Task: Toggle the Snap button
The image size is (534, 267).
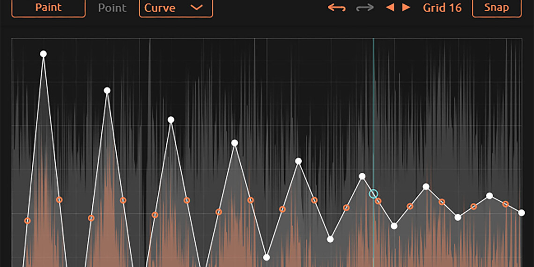Action: pos(497,8)
